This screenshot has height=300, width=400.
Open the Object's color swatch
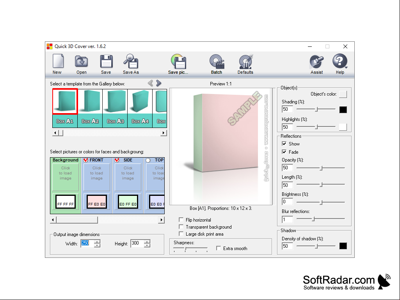(343, 94)
